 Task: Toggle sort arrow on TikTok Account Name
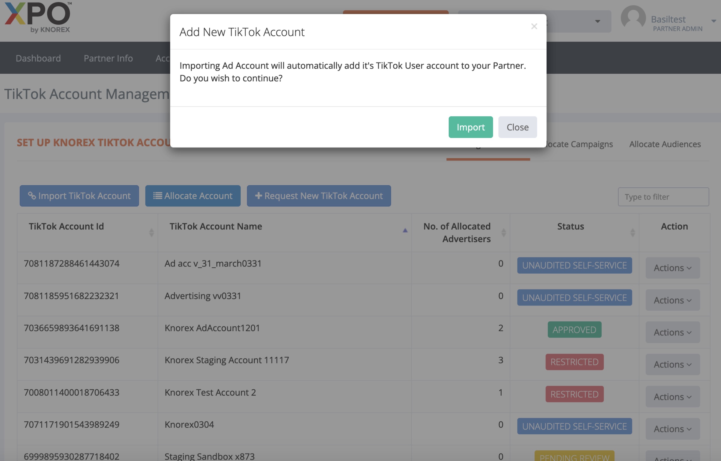tap(405, 230)
